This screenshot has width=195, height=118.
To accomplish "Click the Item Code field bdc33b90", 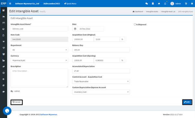I will 39,39.
